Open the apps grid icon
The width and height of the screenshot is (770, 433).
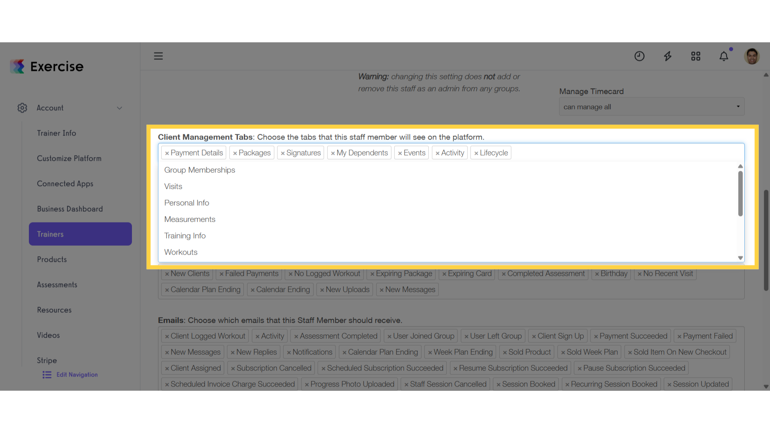coord(696,56)
